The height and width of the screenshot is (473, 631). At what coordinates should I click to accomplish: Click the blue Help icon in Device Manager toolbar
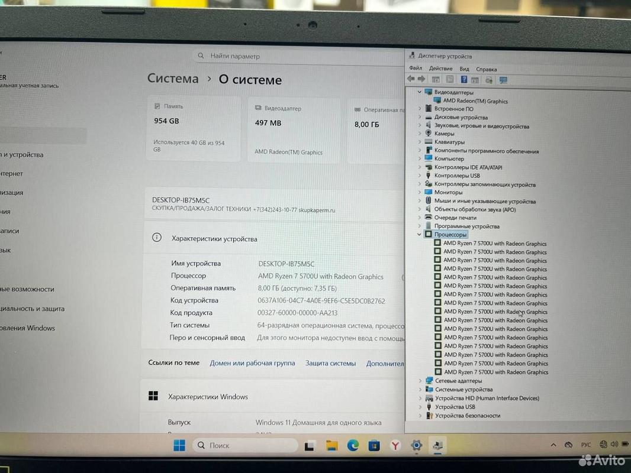[x=464, y=80]
